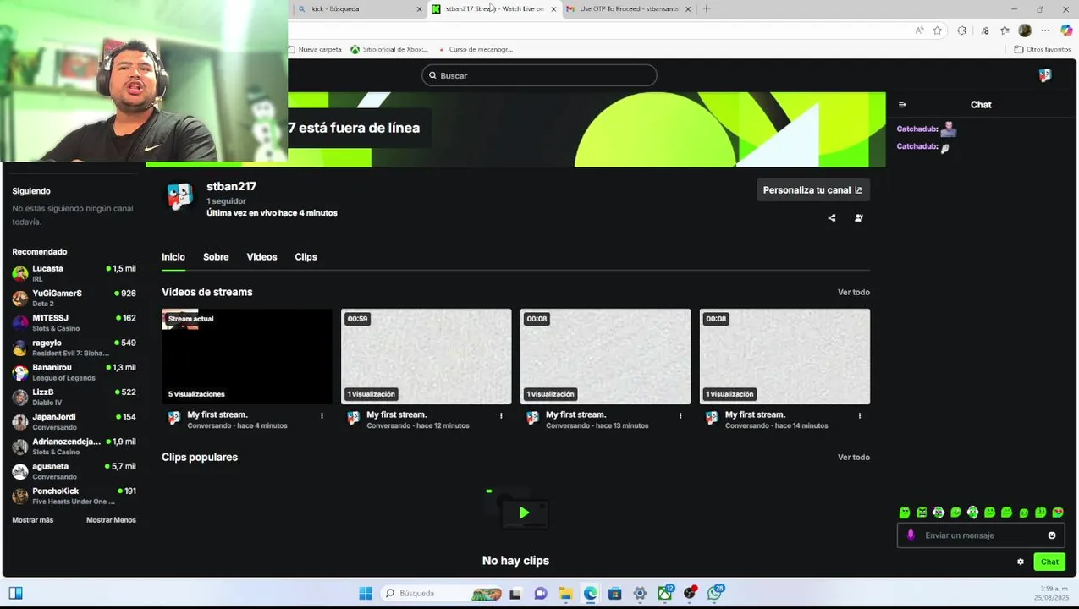This screenshot has height=609, width=1079.
Task: Switch to the Sobre tab
Action: (x=216, y=257)
